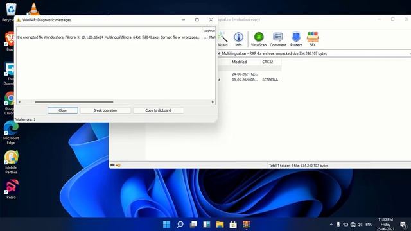
Task: Select the Free Download Manager desktop shortcut
Action: 9,74
